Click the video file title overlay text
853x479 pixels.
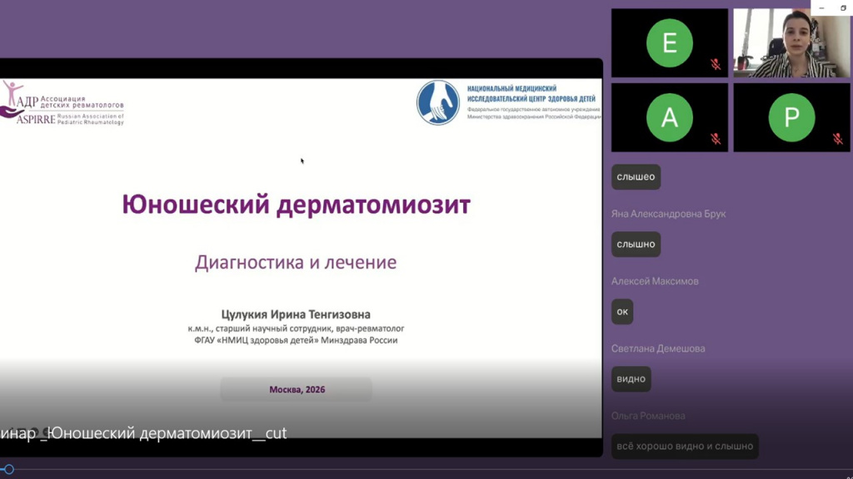(143, 432)
